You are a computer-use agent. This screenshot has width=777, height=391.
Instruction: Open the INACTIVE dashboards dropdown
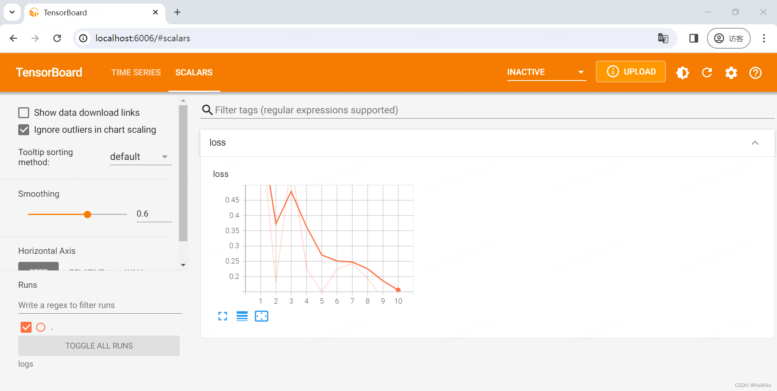pyautogui.click(x=546, y=72)
